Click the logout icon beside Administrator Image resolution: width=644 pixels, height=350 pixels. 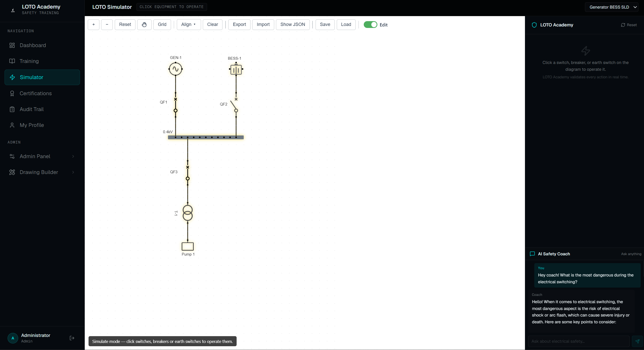point(72,338)
